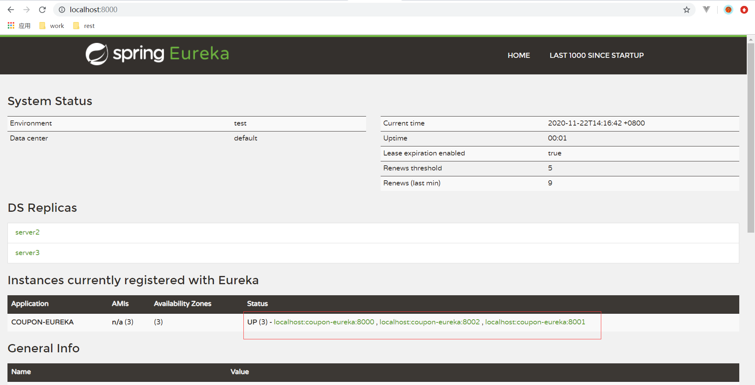
Task: Click the scrollbar up arrow
Action: [x=751, y=40]
